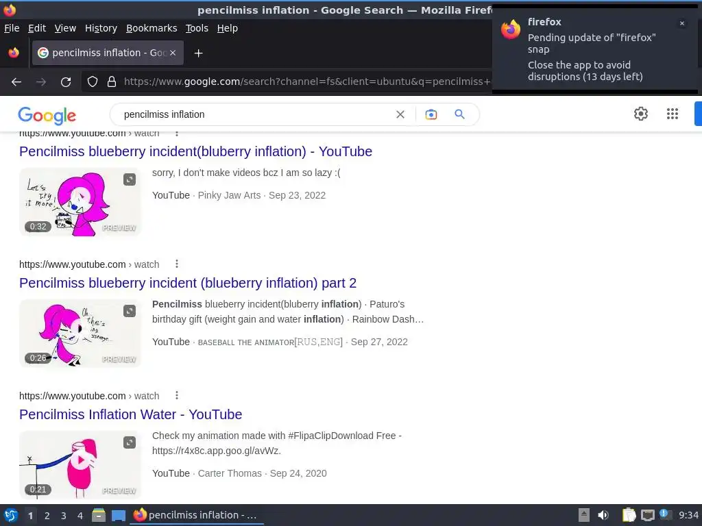Open options for blueberry incident part 2 result
702x526 pixels.
(177, 264)
